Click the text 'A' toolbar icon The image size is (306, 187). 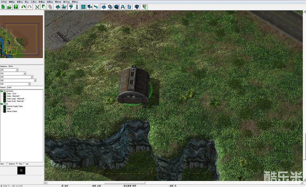click(123, 7)
